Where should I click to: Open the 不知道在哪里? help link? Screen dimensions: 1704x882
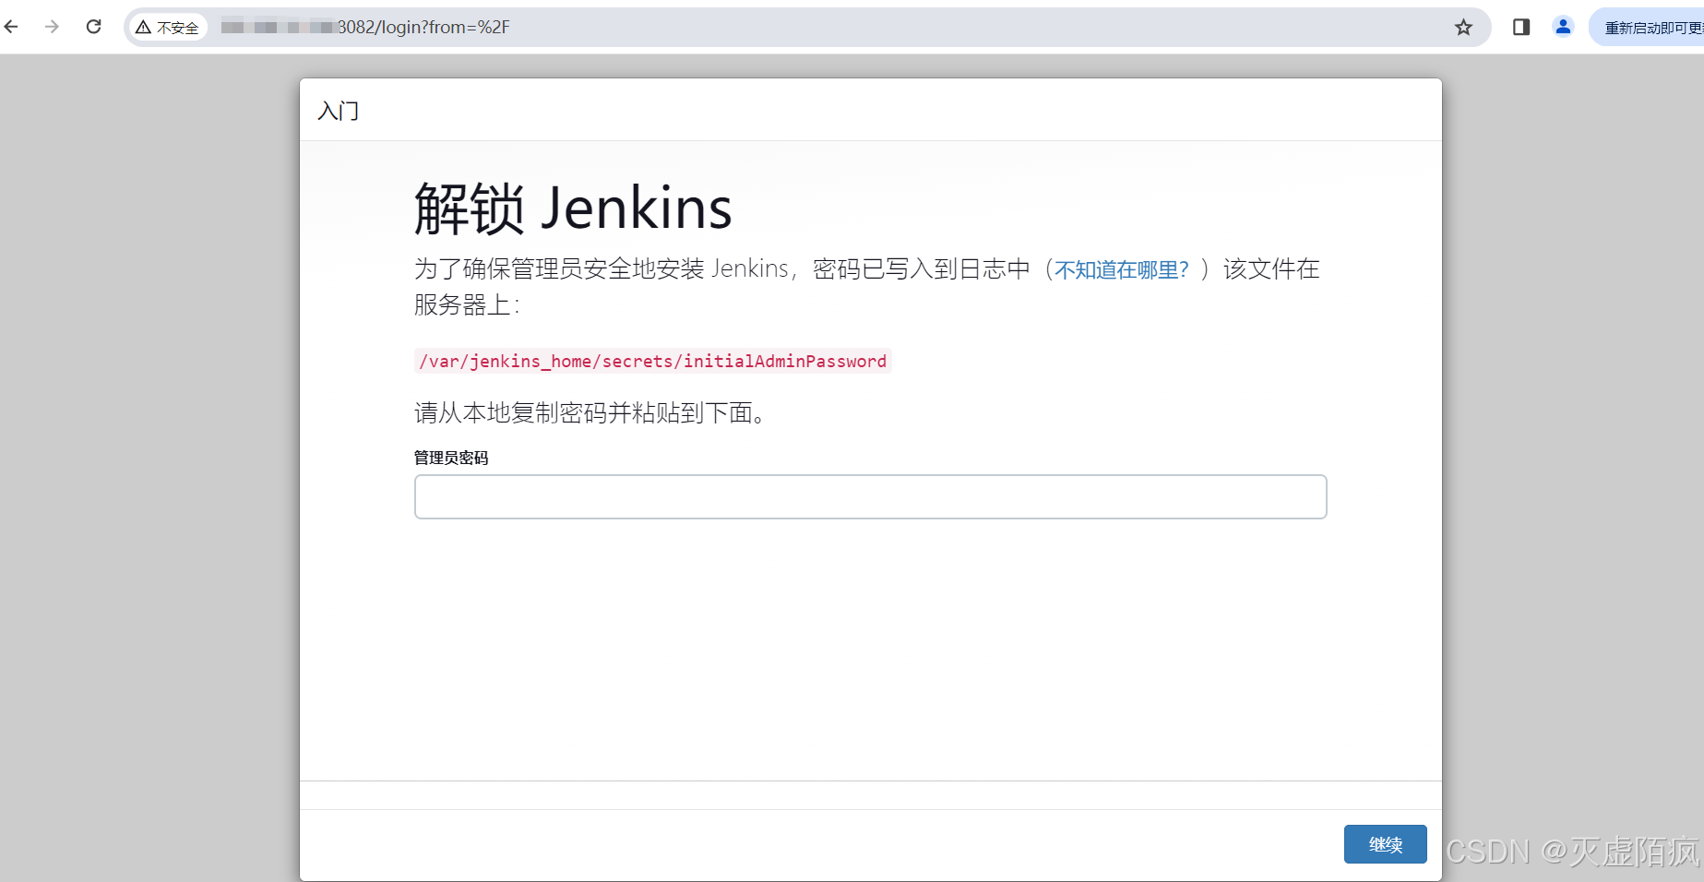point(1122,269)
